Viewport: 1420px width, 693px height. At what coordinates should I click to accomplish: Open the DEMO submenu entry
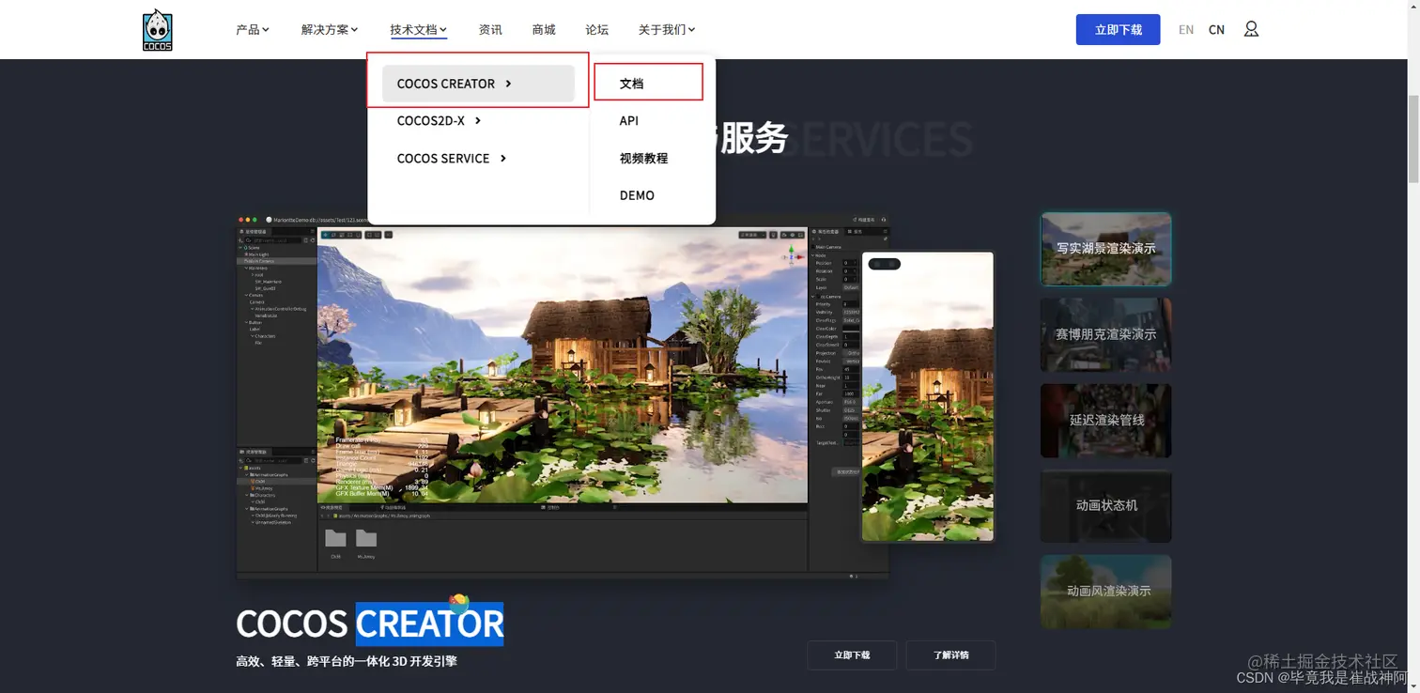[637, 195]
